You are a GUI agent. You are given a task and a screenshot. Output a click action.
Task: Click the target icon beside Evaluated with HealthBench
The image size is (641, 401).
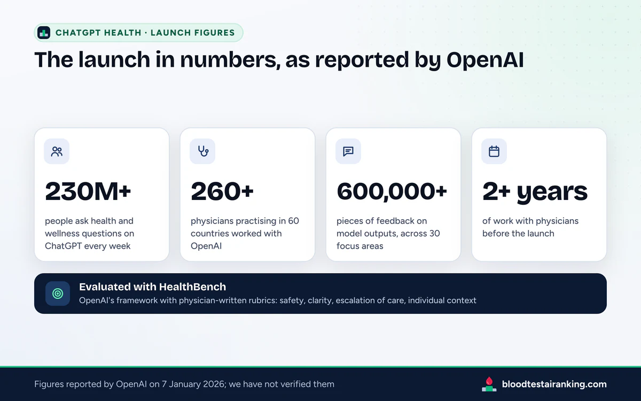point(58,294)
